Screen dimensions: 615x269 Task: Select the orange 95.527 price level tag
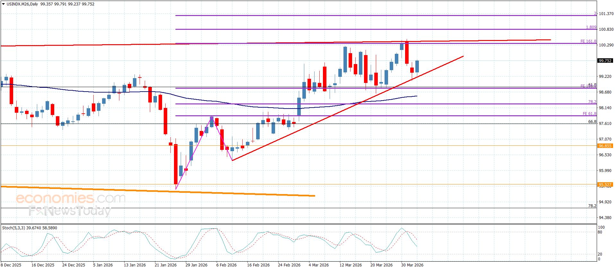pos(604,184)
